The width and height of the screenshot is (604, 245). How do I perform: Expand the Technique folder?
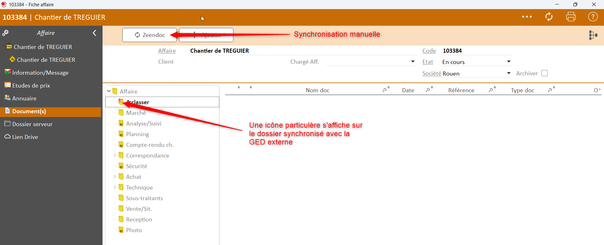point(115,187)
